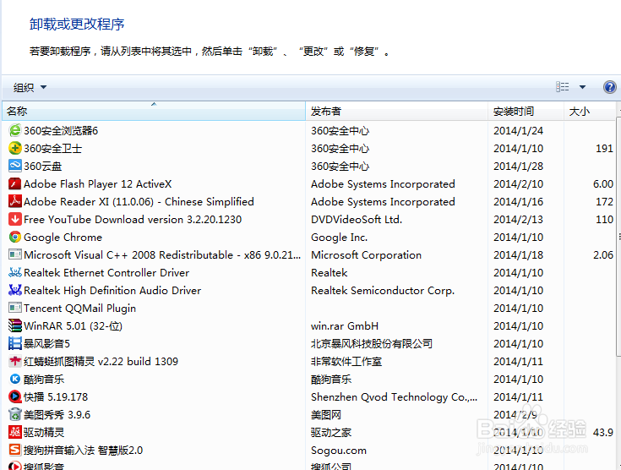Expand the view options dropdown arrow
Image resolution: width=621 pixels, height=470 pixels.
tap(582, 87)
